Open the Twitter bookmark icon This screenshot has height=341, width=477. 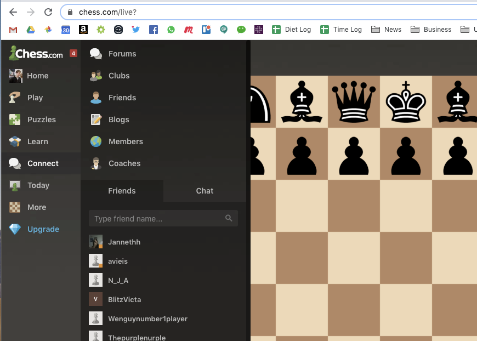pyautogui.click(x=135, y=30)
